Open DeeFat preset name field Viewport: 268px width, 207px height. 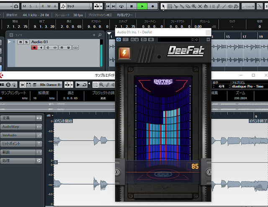(x=174, y=40)
